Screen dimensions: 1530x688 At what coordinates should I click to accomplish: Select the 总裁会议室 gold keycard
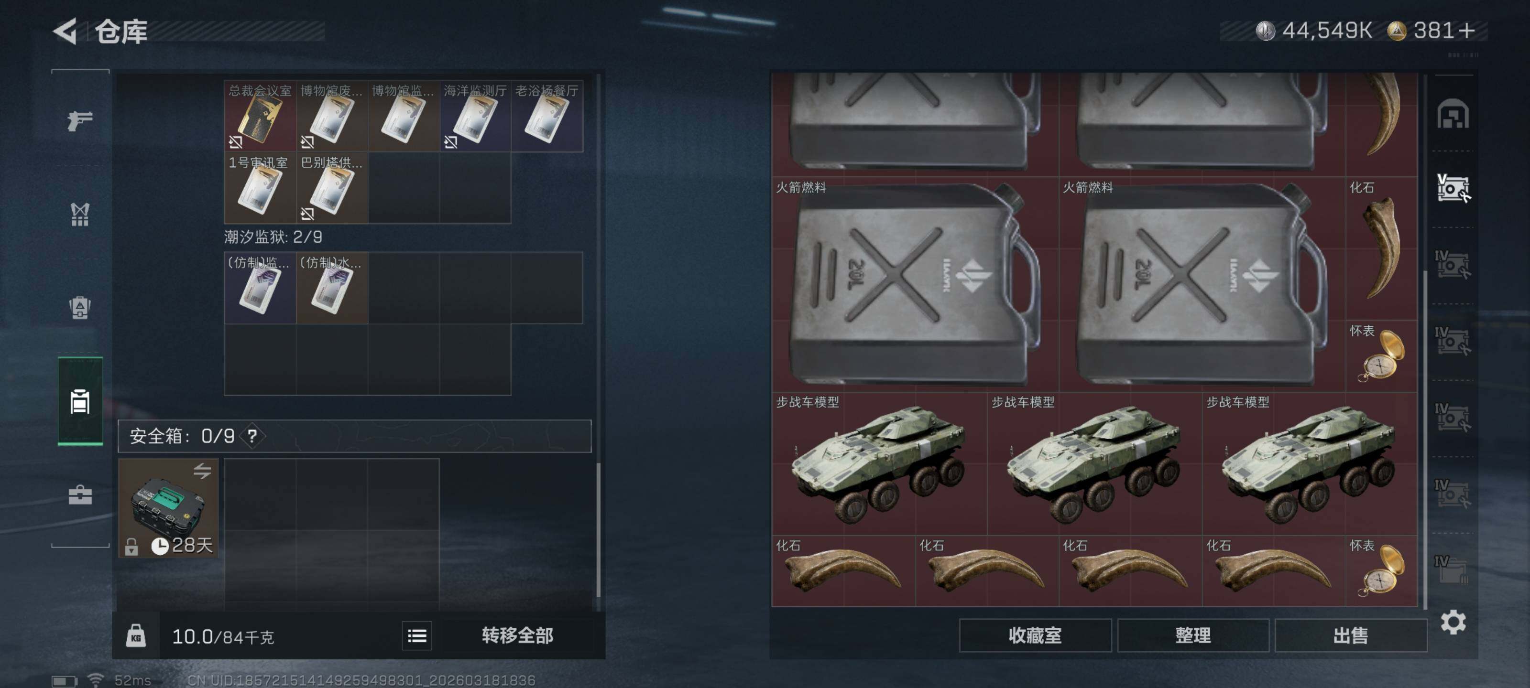[260, 117]
